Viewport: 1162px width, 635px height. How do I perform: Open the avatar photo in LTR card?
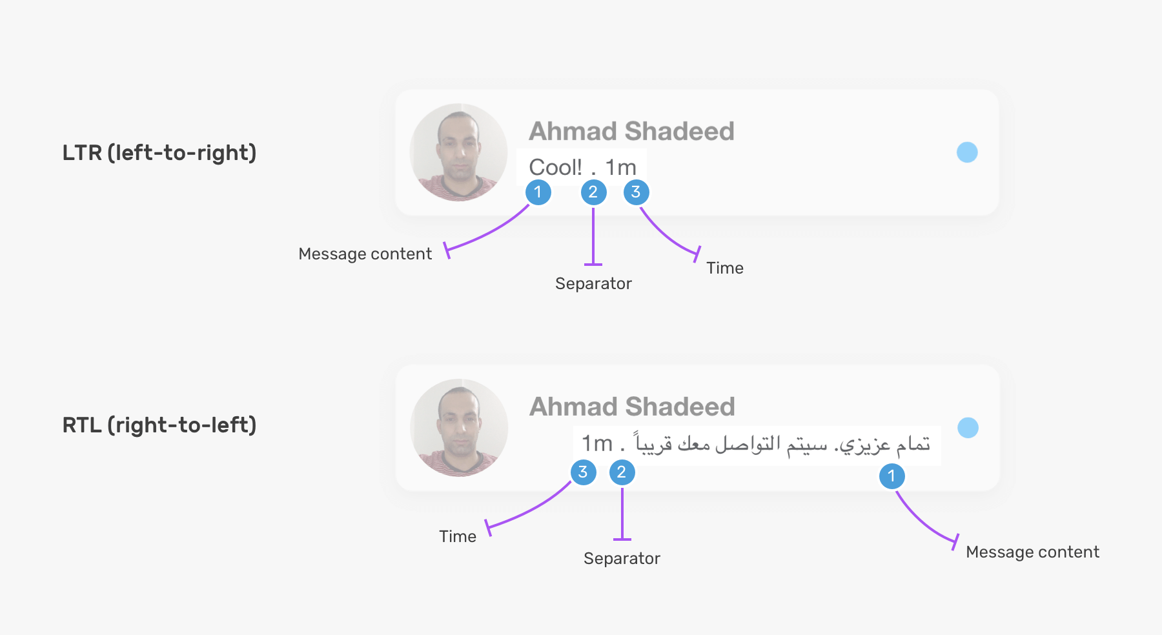pos(459,152)
